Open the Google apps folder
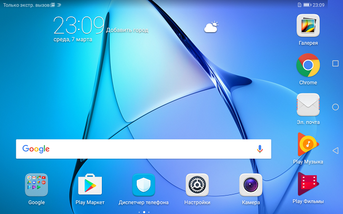This screenshot has width=343, height=214. 36,185
